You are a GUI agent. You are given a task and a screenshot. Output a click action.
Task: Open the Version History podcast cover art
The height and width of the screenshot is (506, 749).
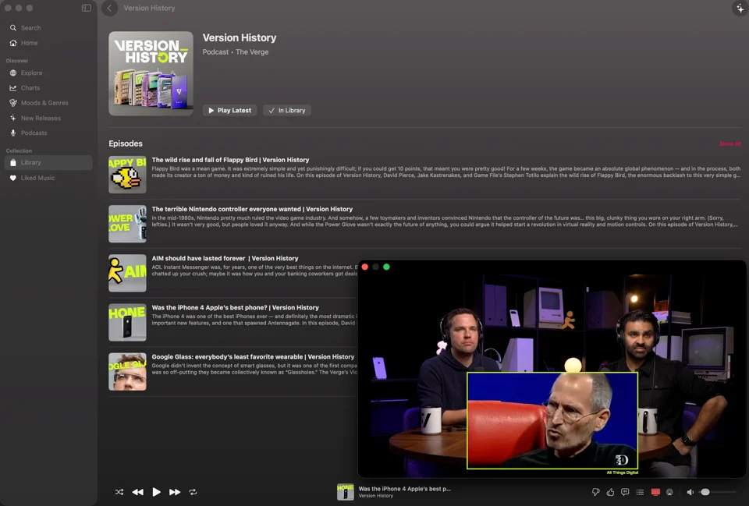[151, 73]
